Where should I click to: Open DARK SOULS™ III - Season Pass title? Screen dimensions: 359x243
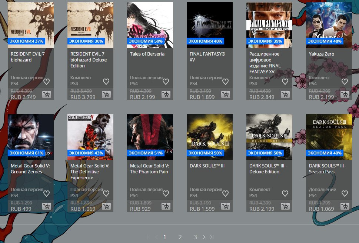(x=328, y=169)
